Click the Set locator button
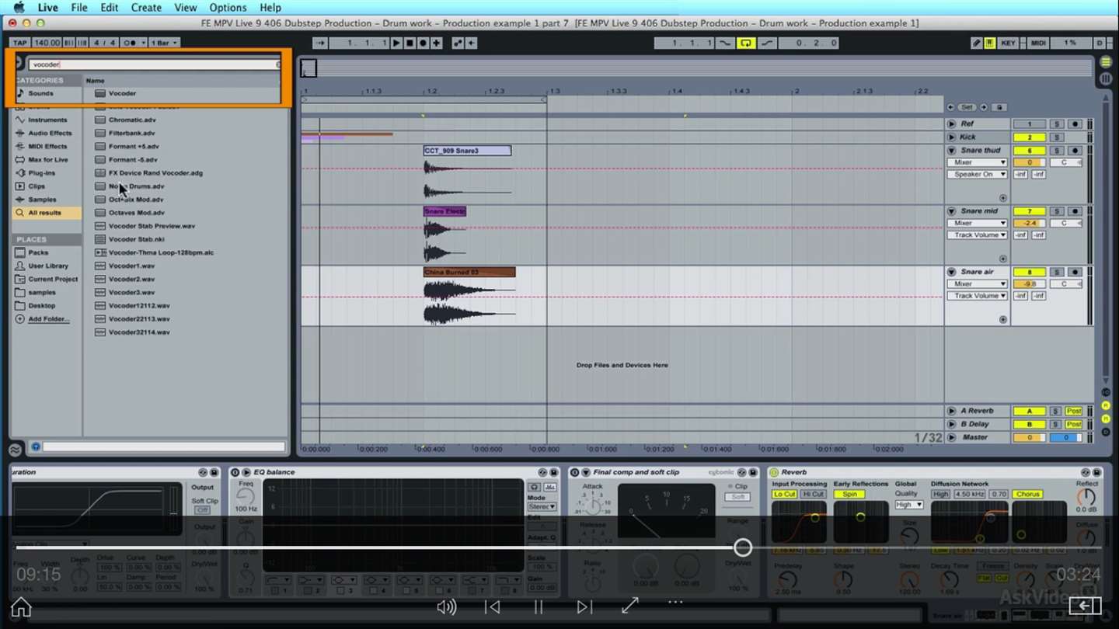 [966, 107]
